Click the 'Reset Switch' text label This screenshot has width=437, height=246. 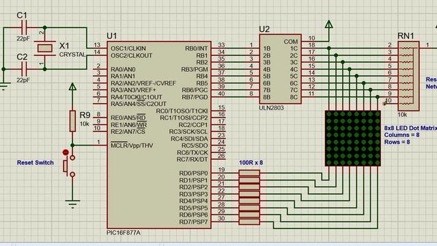(x=35, y=163)
